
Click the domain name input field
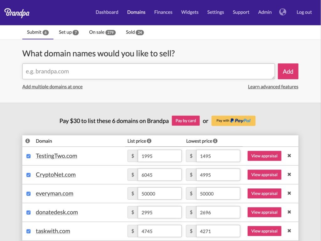[x=149, y=71]
